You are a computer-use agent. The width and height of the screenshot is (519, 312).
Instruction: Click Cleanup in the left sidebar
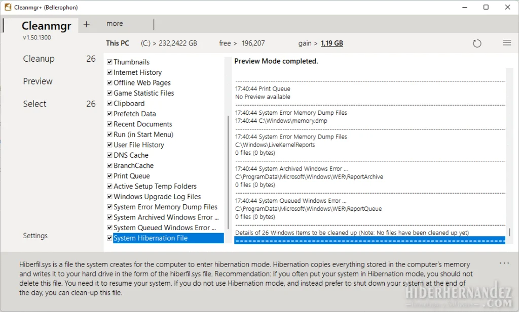pyautogui.click(x=39, y=59)
